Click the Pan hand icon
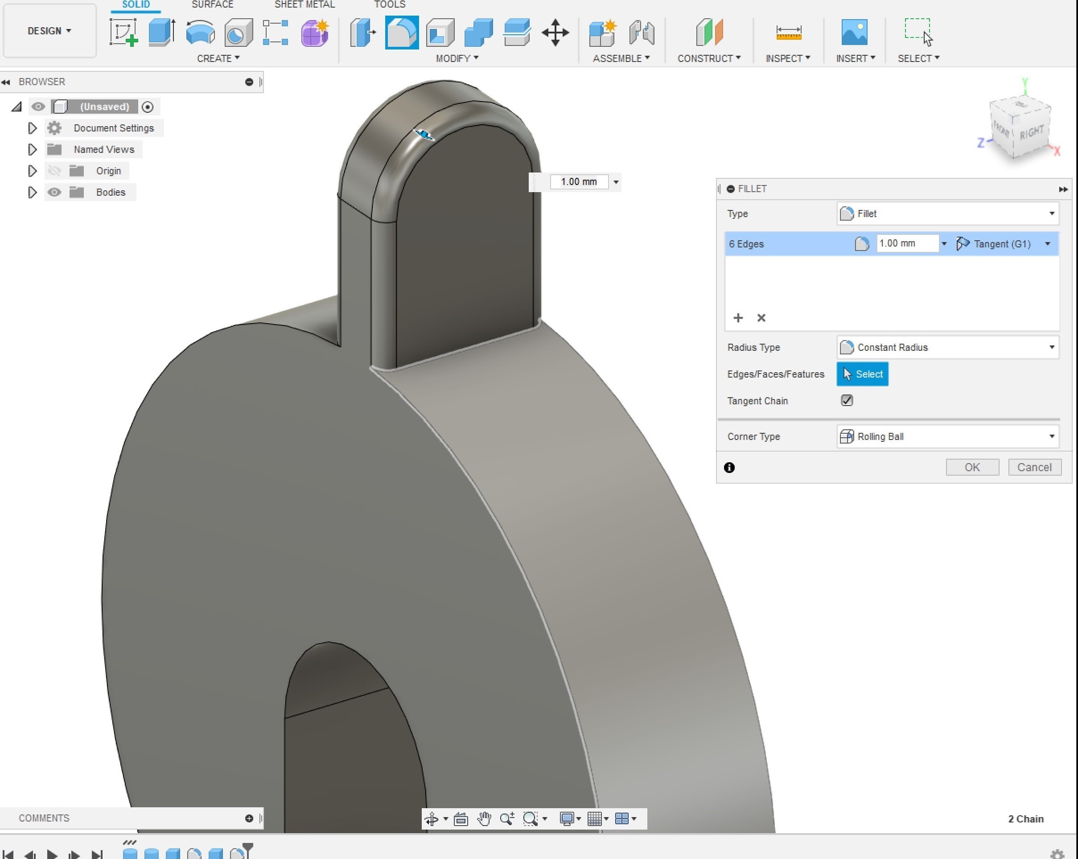This screenshot has height=859, width=1078. click(484, 818)
